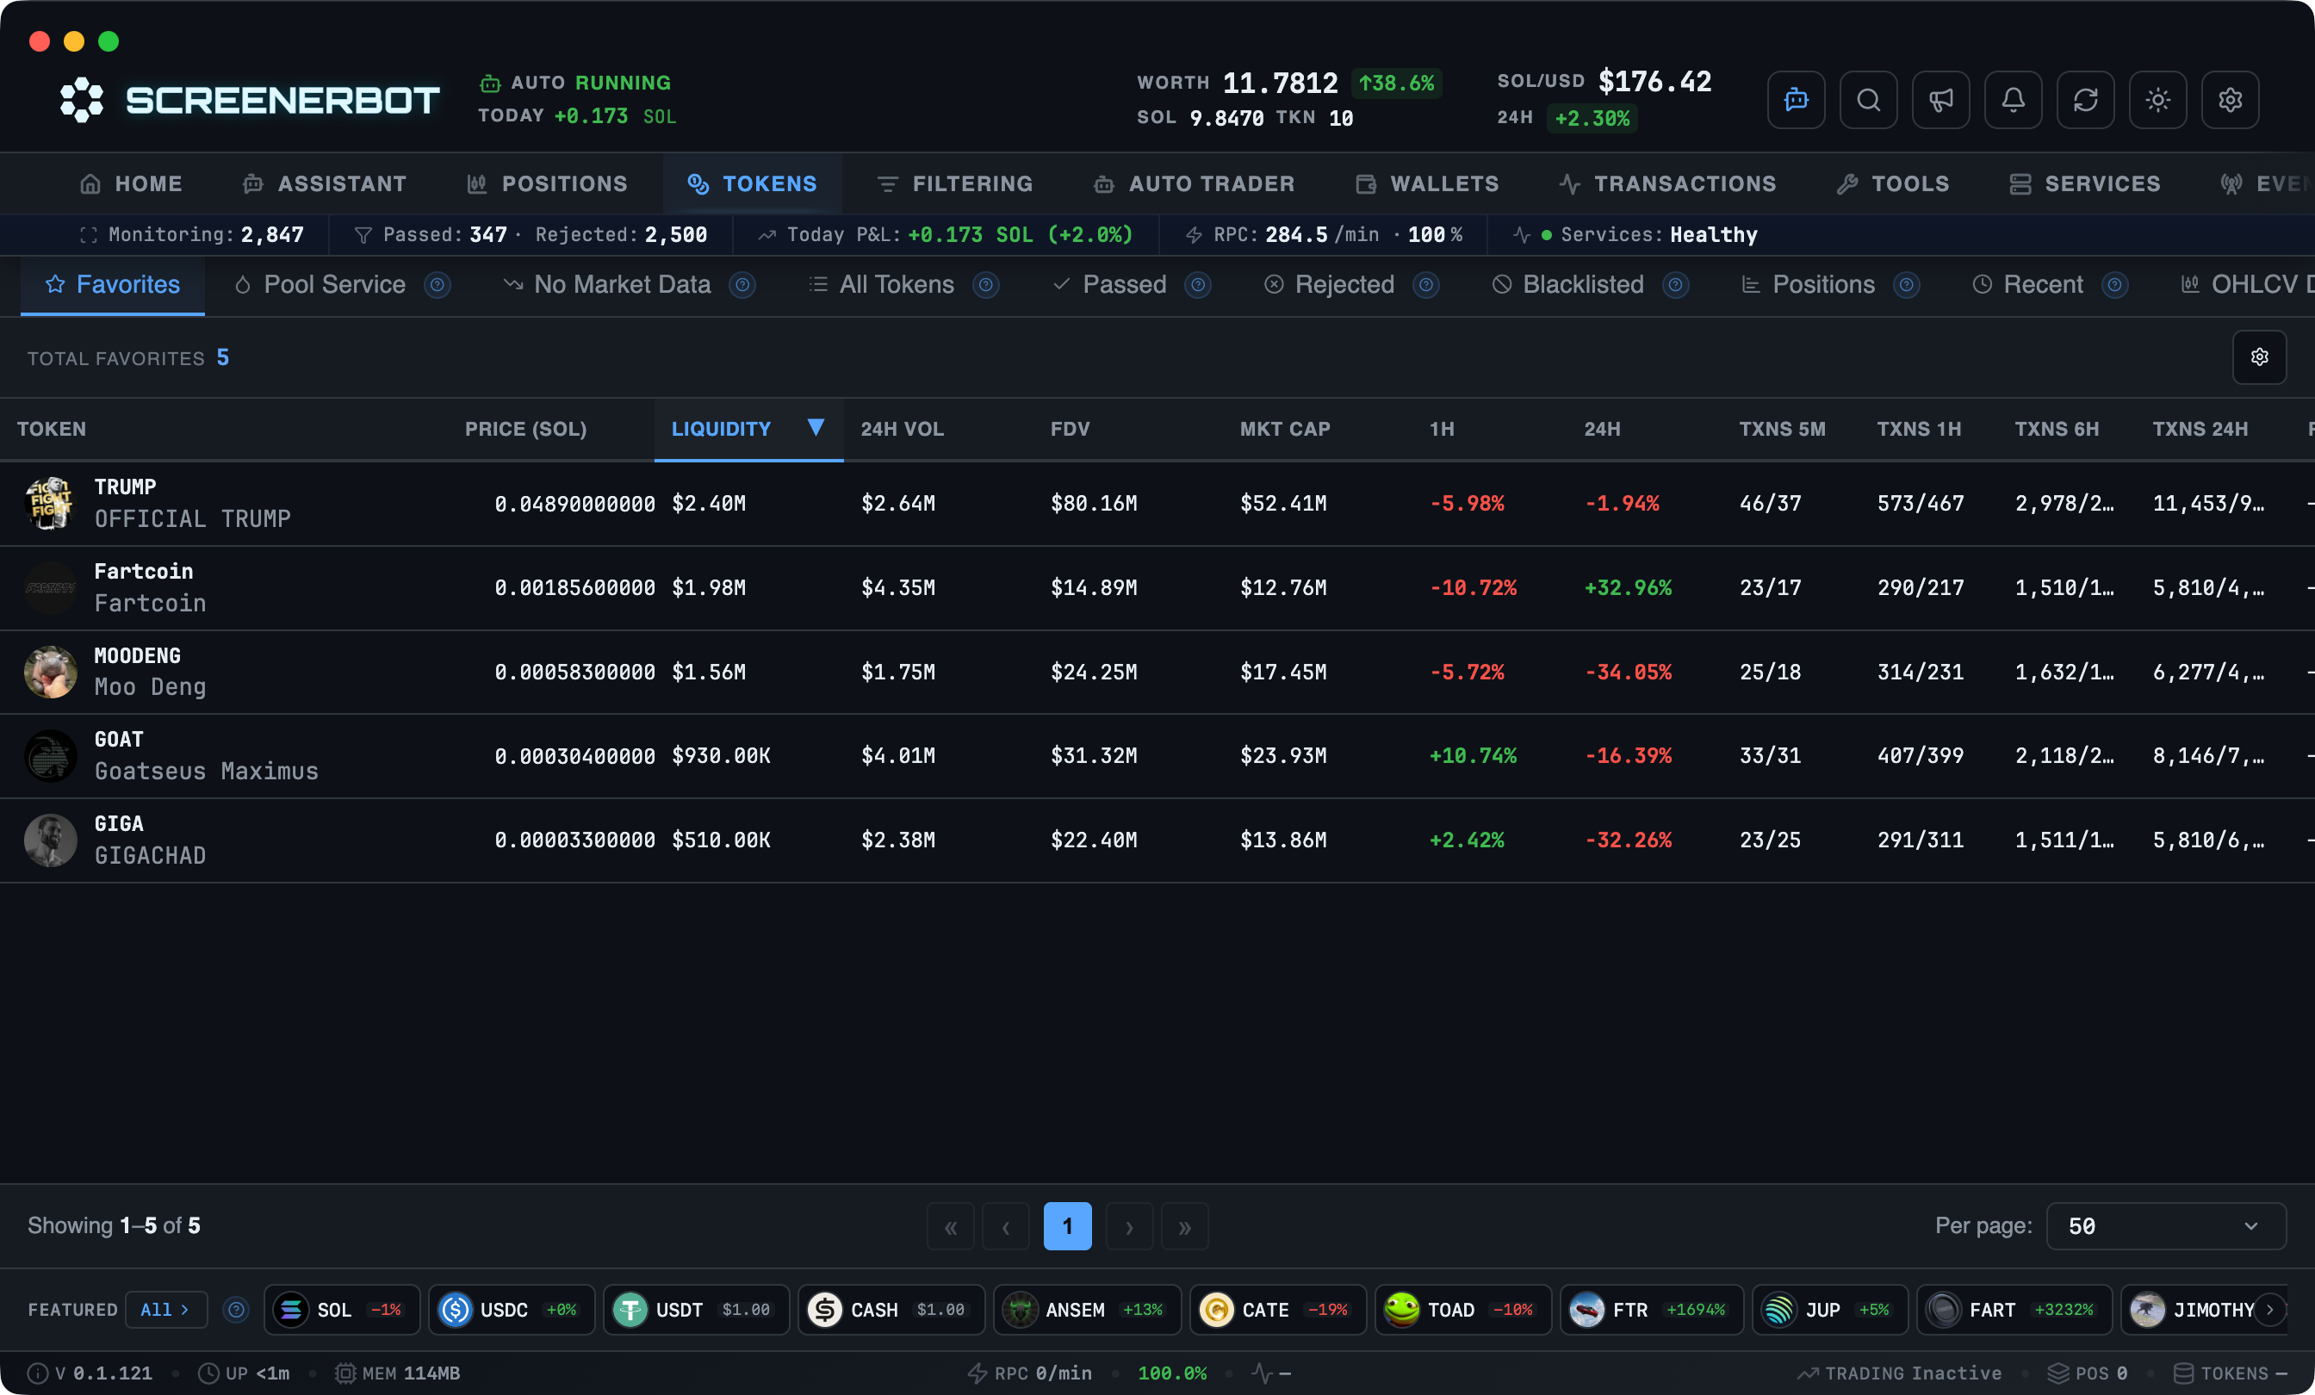This screenshot has height=1395, width=2315.
Task: Switch to the Filtering tab
Action: coord(954,183)
